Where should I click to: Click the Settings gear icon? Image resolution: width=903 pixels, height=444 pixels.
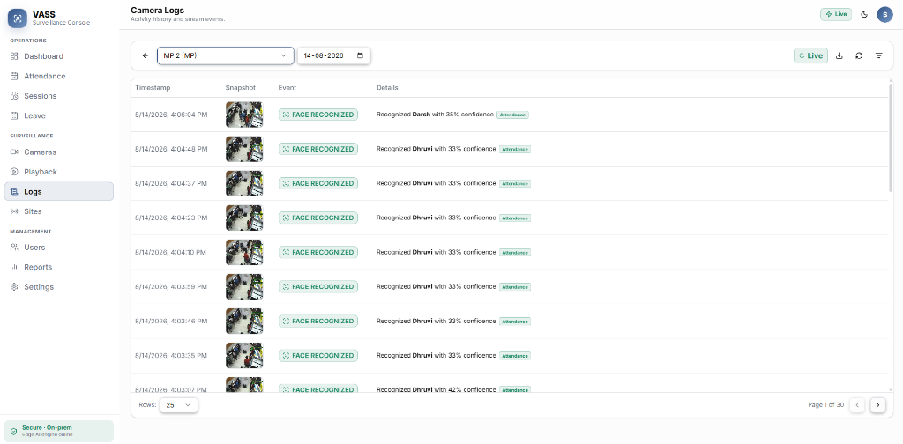coord(14,287)
